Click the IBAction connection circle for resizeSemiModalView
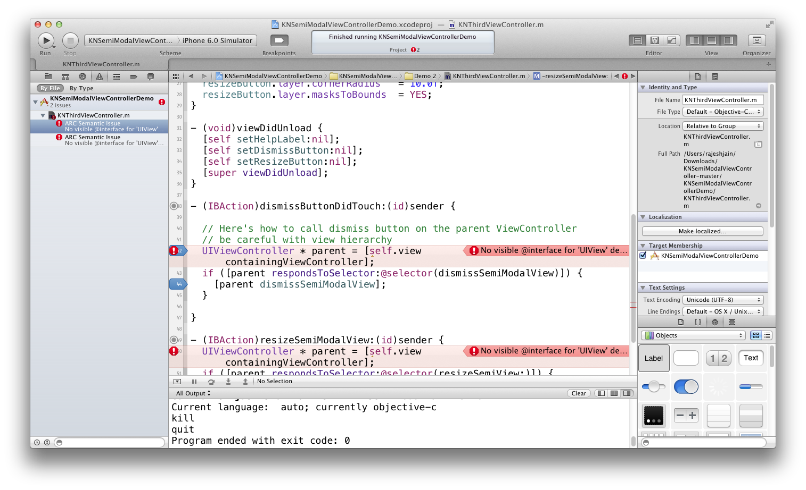This screenshot has width=806, height=490. [x=174, y=340]
